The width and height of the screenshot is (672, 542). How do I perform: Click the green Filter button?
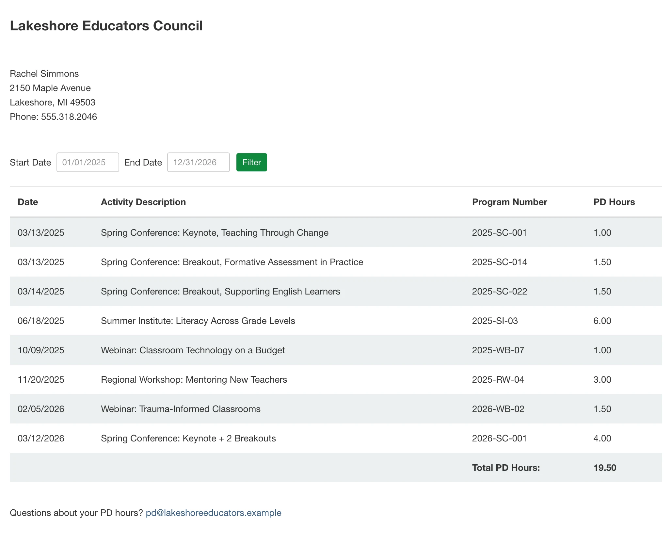(x=251, y=162)
